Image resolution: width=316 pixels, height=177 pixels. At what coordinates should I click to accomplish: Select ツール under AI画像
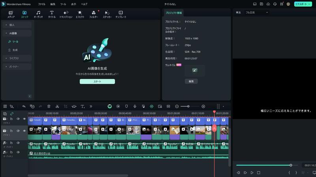coord(15,42)
